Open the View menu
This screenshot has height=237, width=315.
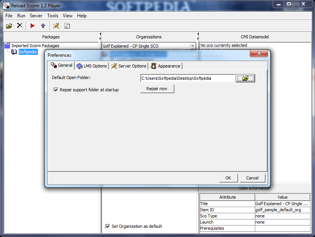pyautogui.click(x=67, y=16)
